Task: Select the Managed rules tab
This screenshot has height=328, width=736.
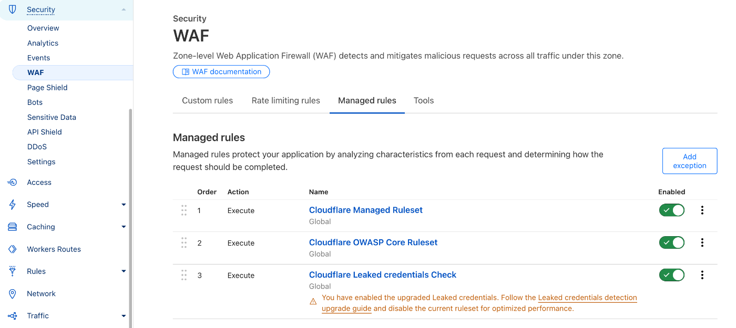Action: [x=367, y=100]
